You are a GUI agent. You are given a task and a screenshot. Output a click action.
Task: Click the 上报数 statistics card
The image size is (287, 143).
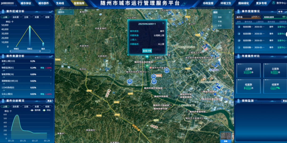[x=248, y=71]
